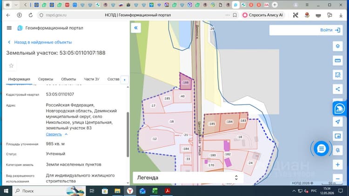349x196 pixels.
Task: Switch to the Информация tab
Action: (x=19, y=79)
